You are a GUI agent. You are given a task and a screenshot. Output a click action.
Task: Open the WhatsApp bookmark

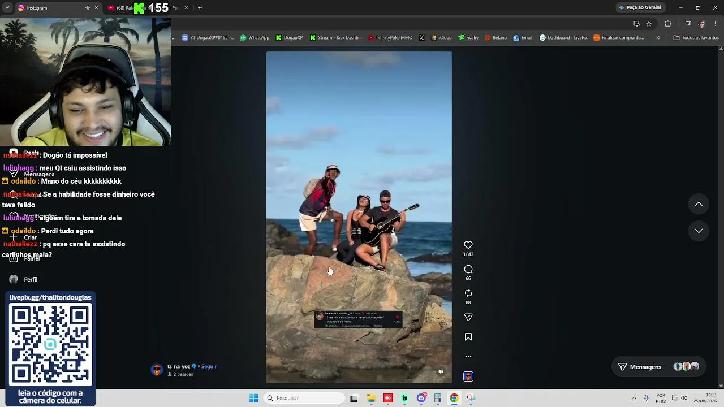click(x=255, y=38)
